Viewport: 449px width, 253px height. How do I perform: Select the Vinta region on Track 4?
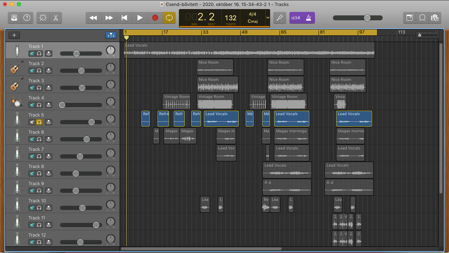pos(340,101)
